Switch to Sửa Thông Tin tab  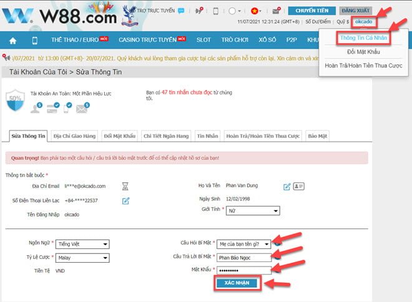pyautogui.click(x=28, y=136)
